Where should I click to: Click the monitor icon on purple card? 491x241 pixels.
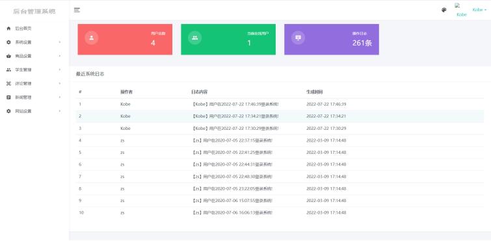(298, 38)
